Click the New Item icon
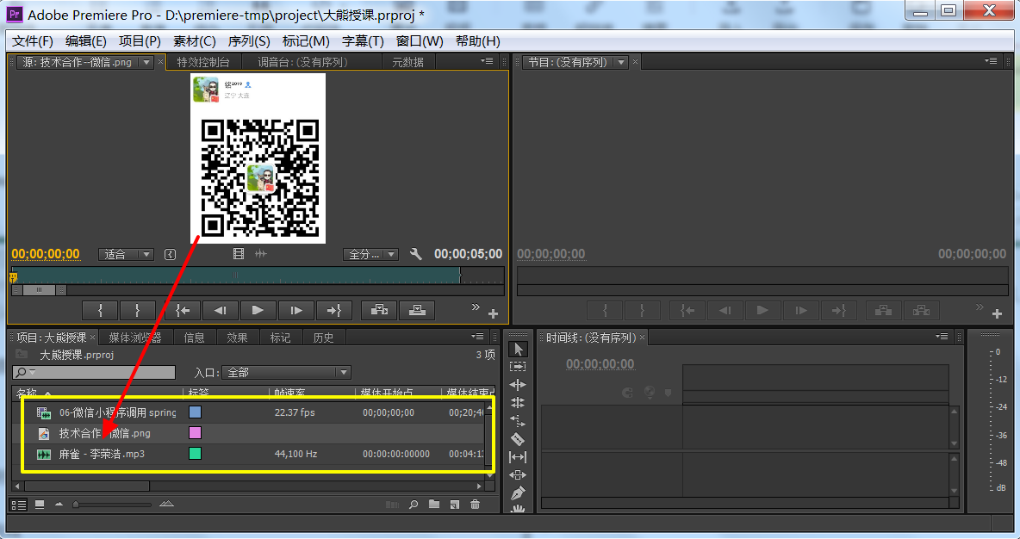The height and width of the screenshot is (539, 1020). click(455, 505)
